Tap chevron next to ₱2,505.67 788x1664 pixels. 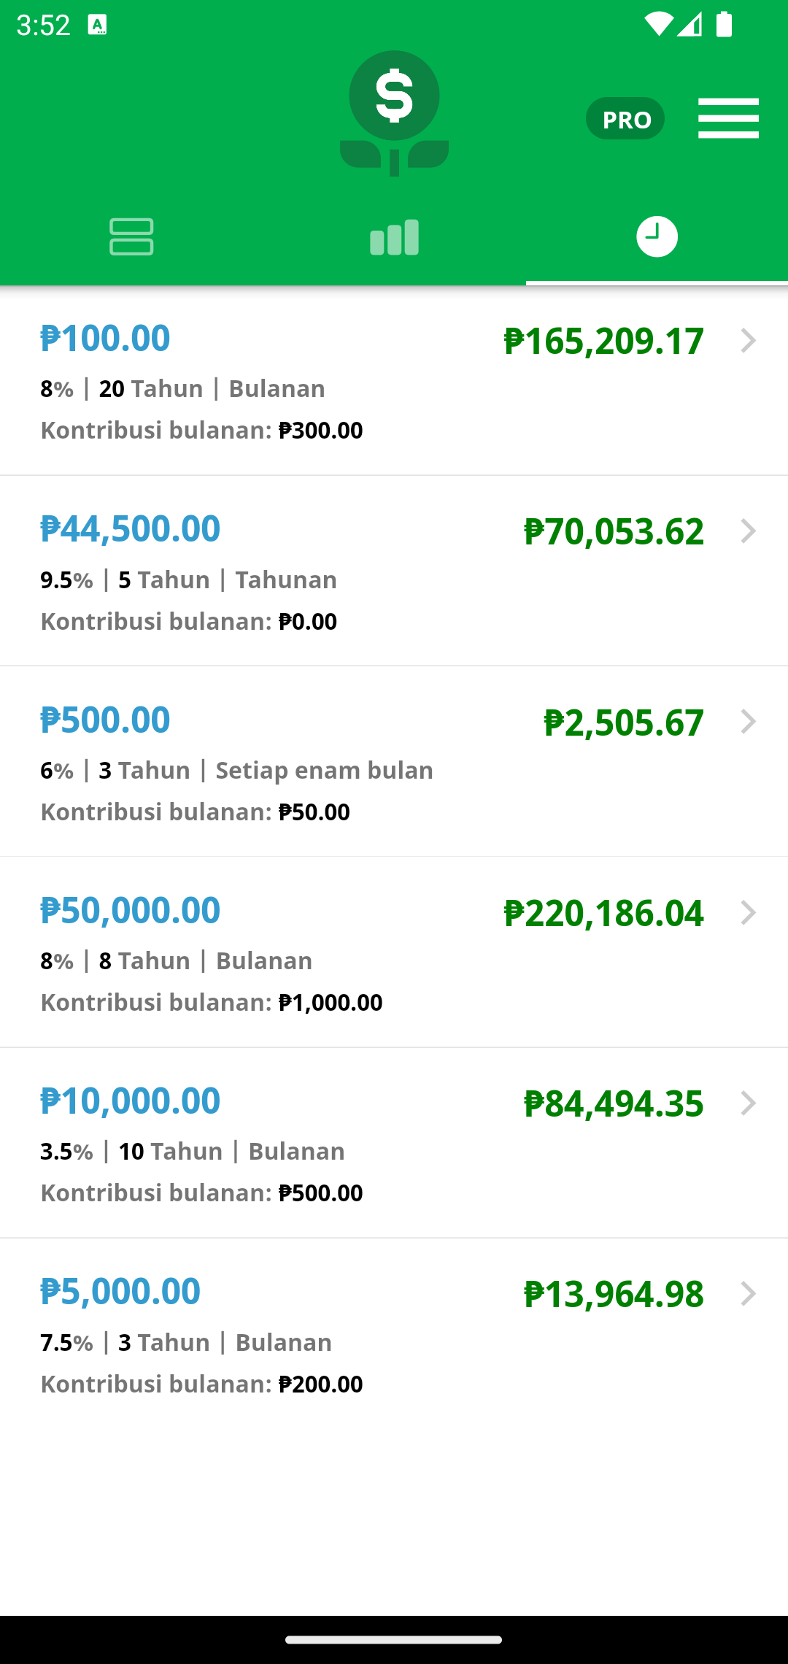(x=748, y=722)
